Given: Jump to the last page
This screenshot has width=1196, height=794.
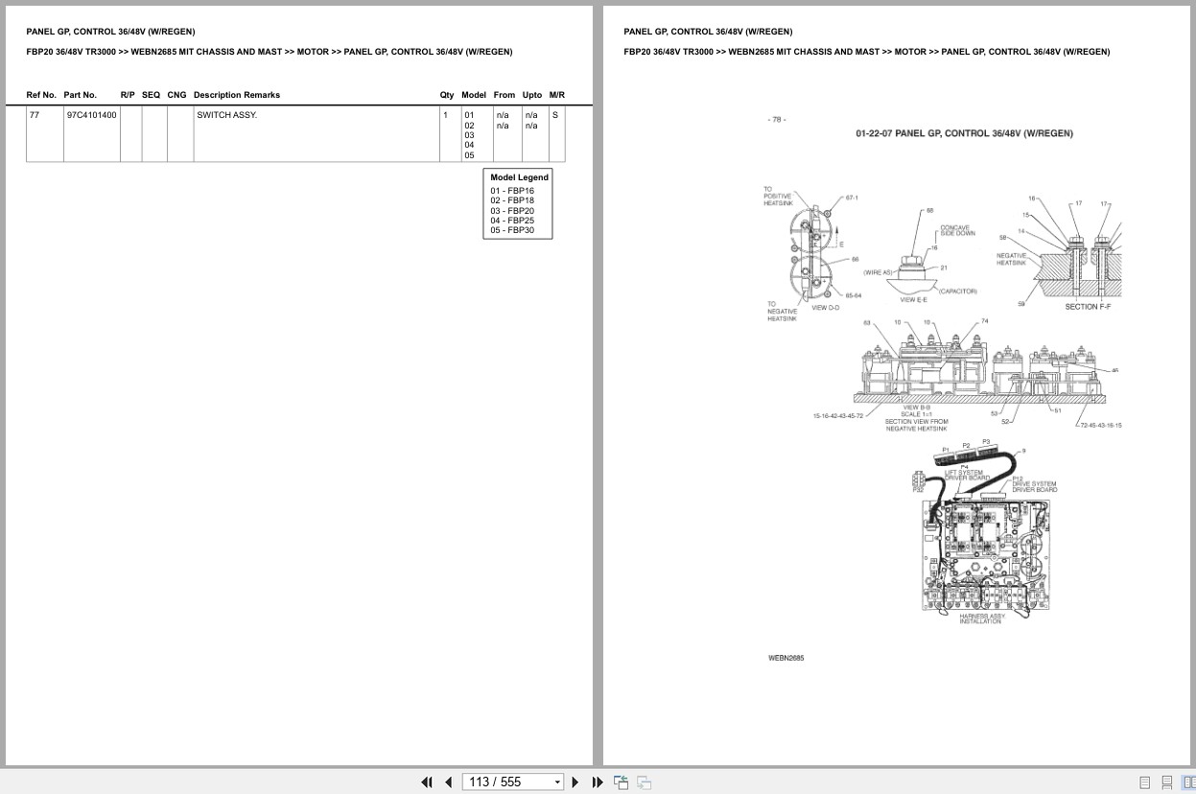Looking at the screenshot, I should tap(598, 782).
